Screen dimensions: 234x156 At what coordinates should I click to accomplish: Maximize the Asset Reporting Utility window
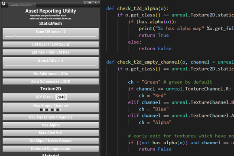pyautogui.click(x=90, y=3)
